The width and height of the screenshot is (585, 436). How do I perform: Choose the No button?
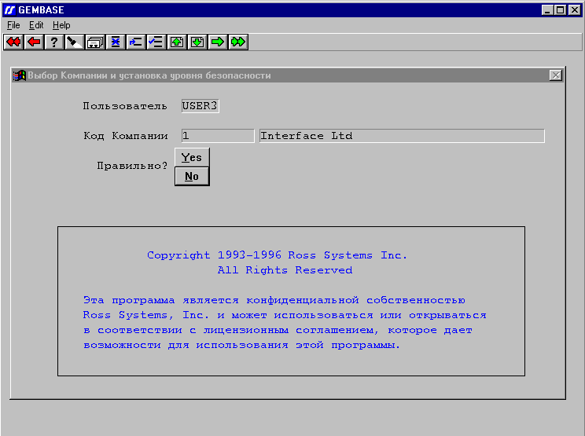pos(192,176)
